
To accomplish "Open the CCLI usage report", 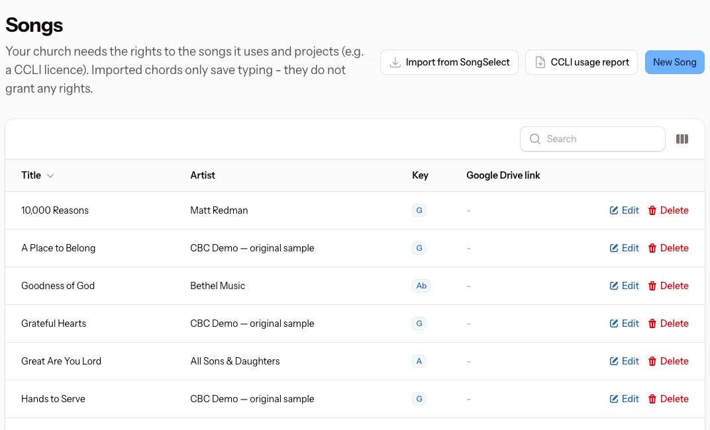I will pyautogui.click(x=582, y=62).
